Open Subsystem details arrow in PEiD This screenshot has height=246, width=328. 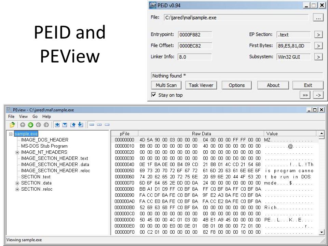click(318, 57)
